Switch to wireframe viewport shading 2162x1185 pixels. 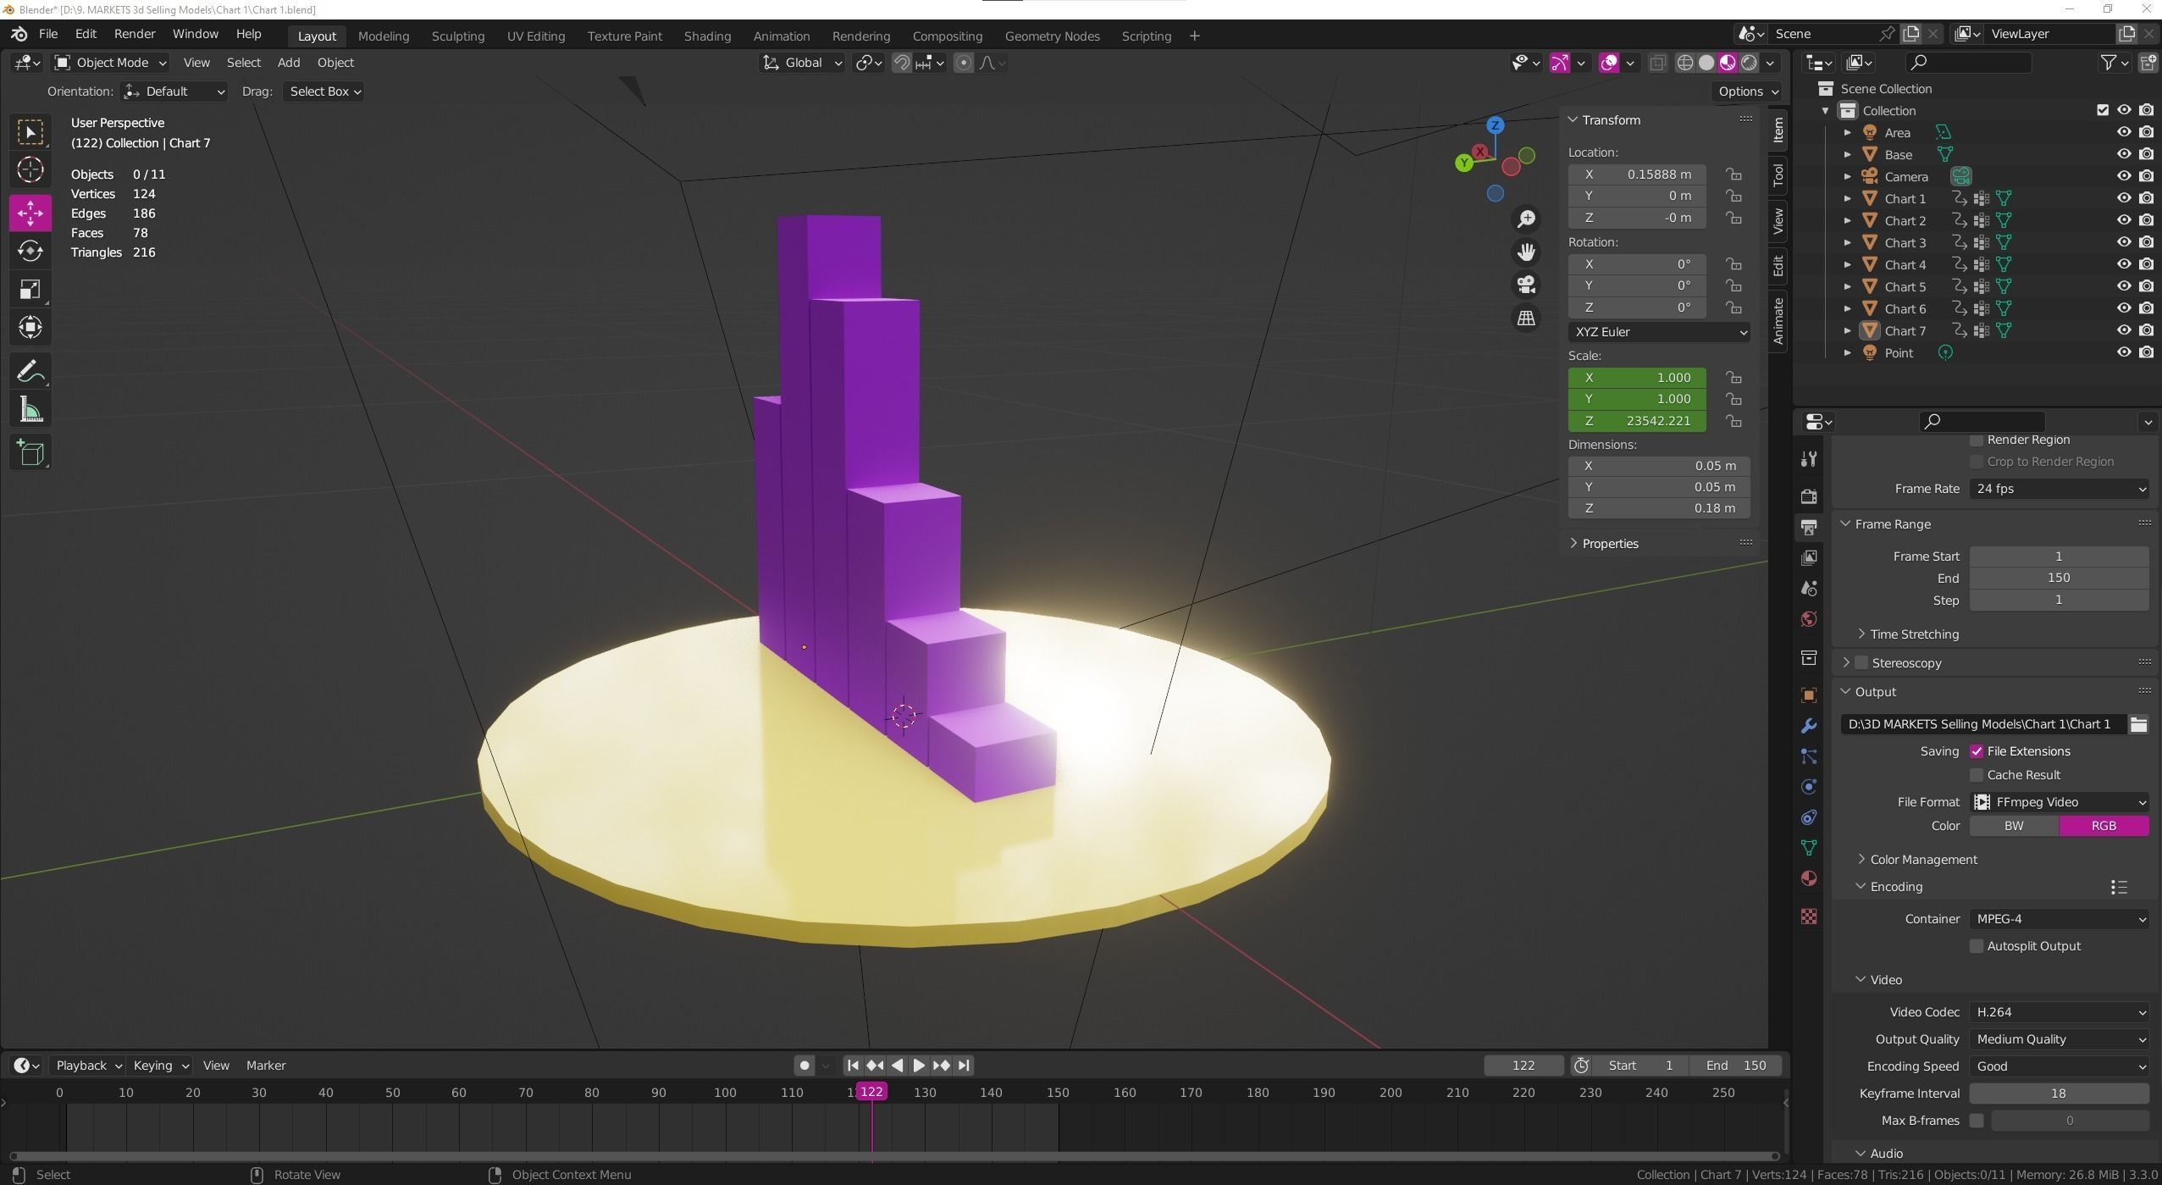tap(1685, 63)
